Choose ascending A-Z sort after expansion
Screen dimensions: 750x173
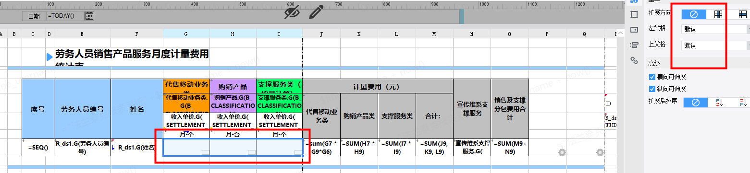pos(719,102)
